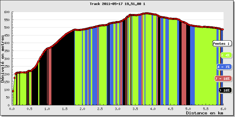Click the '200' y-axis value
Screen dimensions: 235x117
7,74
